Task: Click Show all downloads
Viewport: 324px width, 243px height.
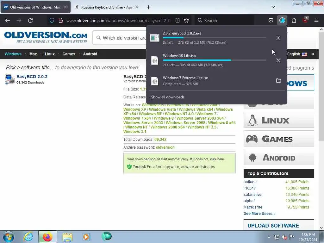Action: pyautogui.click(x=168, y=97)
